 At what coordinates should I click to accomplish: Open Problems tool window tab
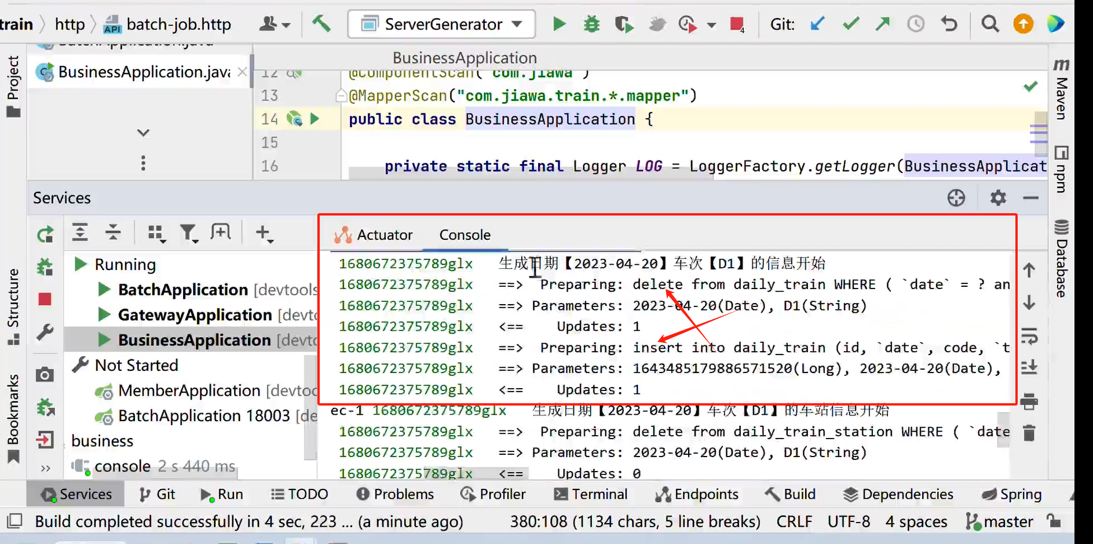pos(395,494)
